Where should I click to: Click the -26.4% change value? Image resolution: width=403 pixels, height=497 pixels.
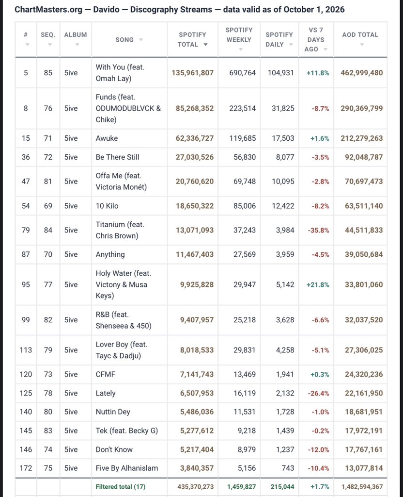tap(318, 393)
